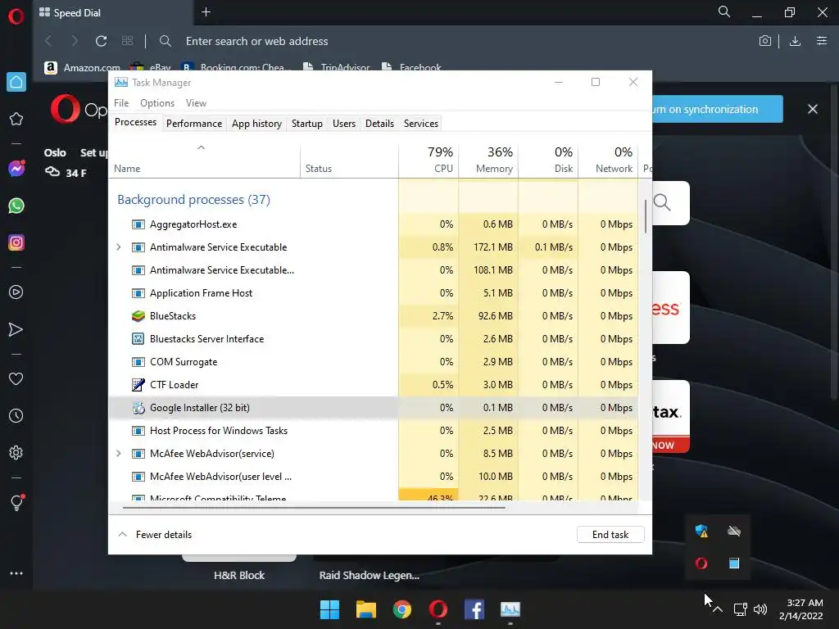839x629 pixels.
Task: Select the BlueStacks process row
Action: [x=374, y=316]
